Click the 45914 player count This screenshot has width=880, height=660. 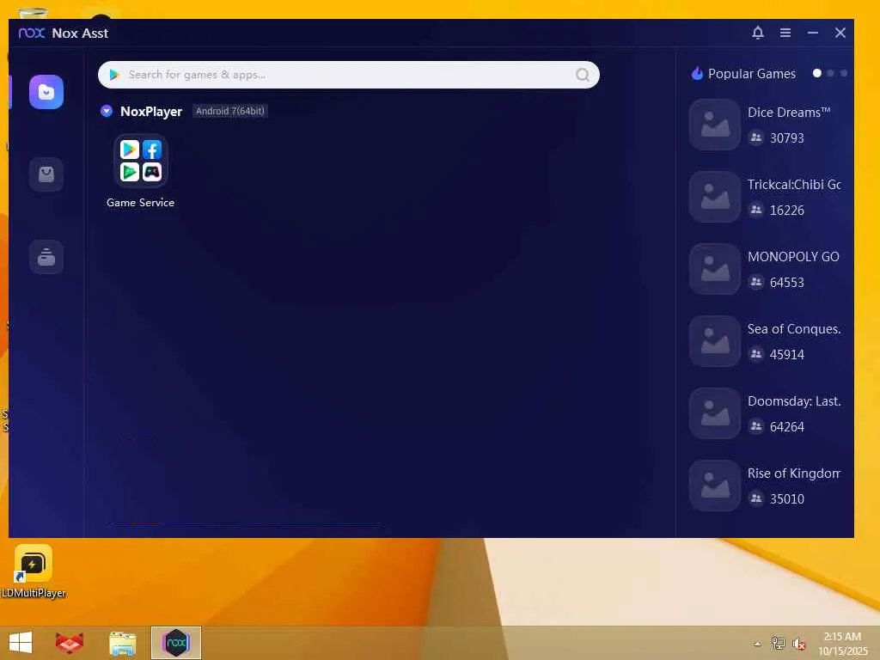coord(787,355)
